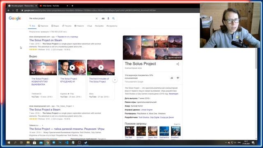Close the Arika Games YouTube tab
Viewport: 263px width, 148px height.
pos(67,6)
